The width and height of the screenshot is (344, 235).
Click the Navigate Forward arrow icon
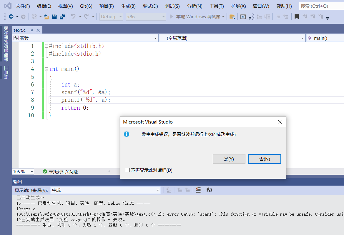pyautogui.click(x=23, y=17)
